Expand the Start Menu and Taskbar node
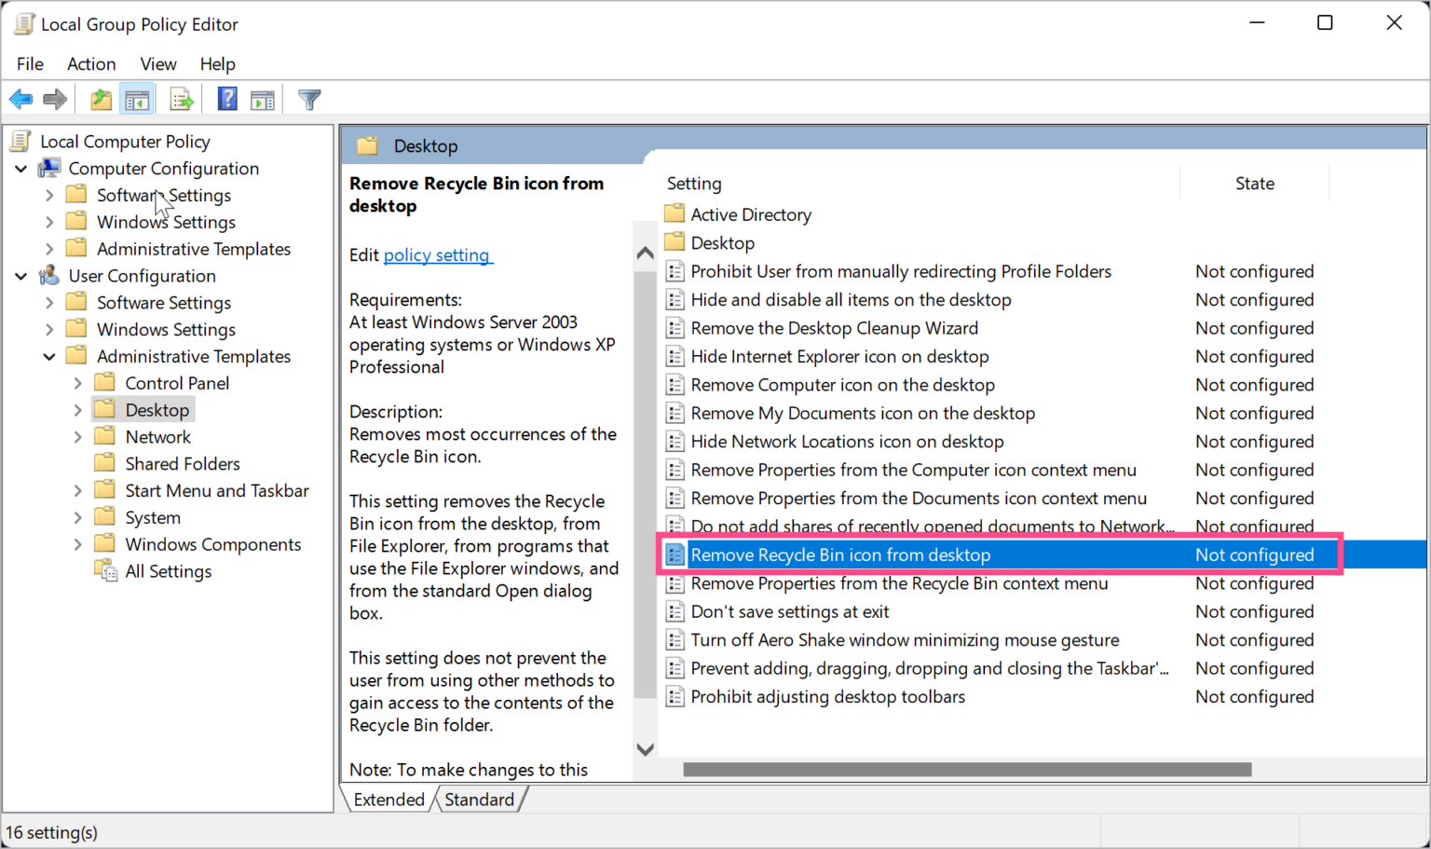The height and width of the screenshot is (849, 1431). point(78,491)
